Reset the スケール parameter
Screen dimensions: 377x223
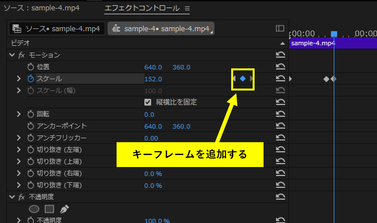click(280, 78)
